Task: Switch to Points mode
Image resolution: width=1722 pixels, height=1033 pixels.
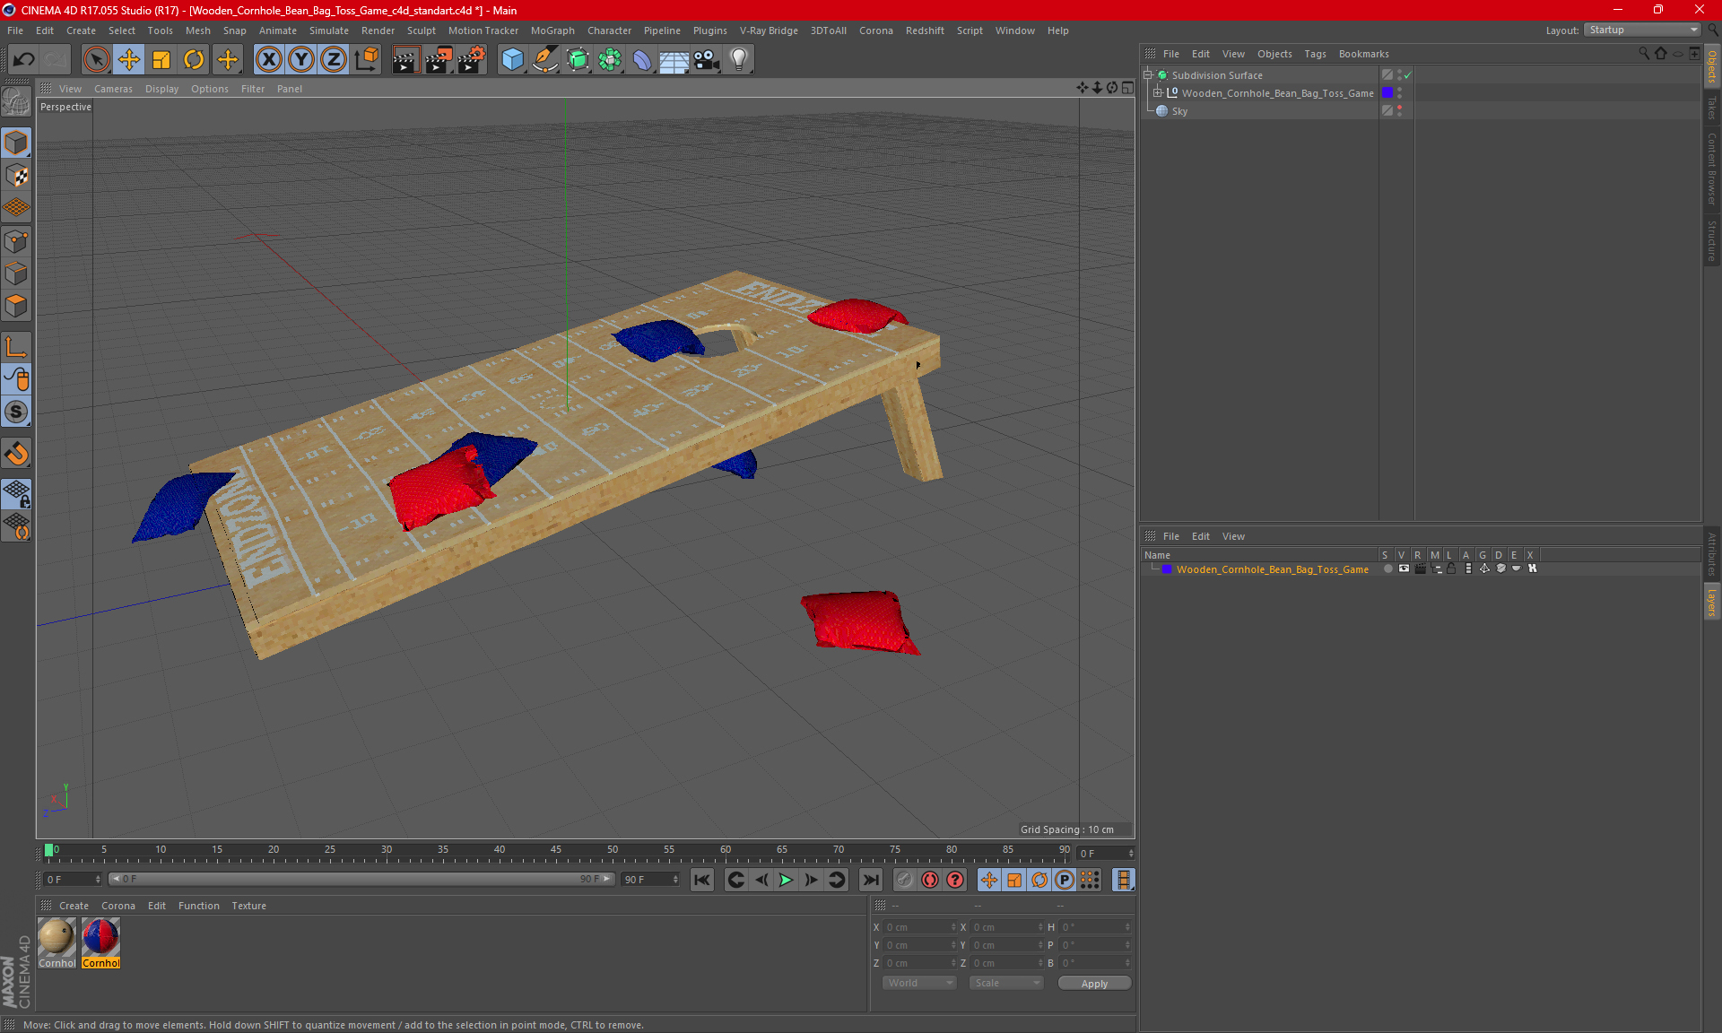Action: coord(16,241)
